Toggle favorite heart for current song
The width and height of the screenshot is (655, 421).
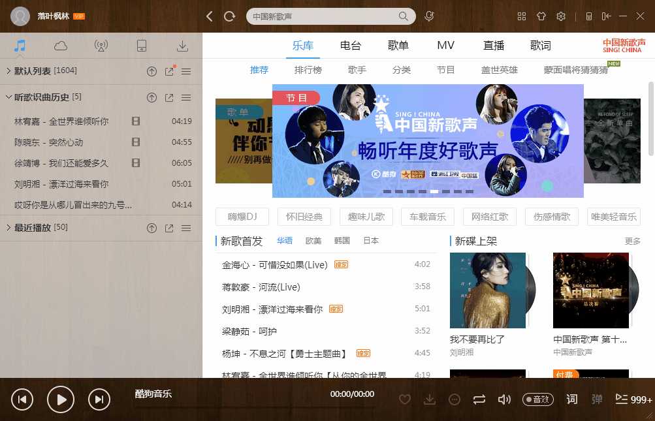pos(405,399)
